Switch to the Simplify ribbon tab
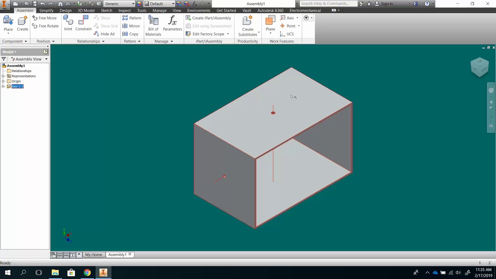This screenshot has width=496, height=279. coord(46,10)
